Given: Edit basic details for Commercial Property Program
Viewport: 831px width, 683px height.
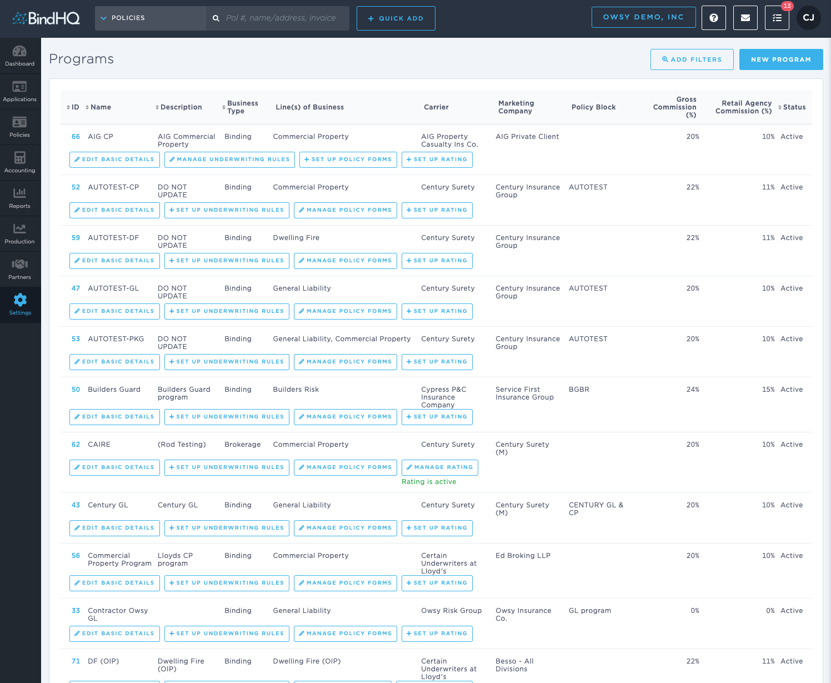Looking at the screenshot, I should pos(114,583).
